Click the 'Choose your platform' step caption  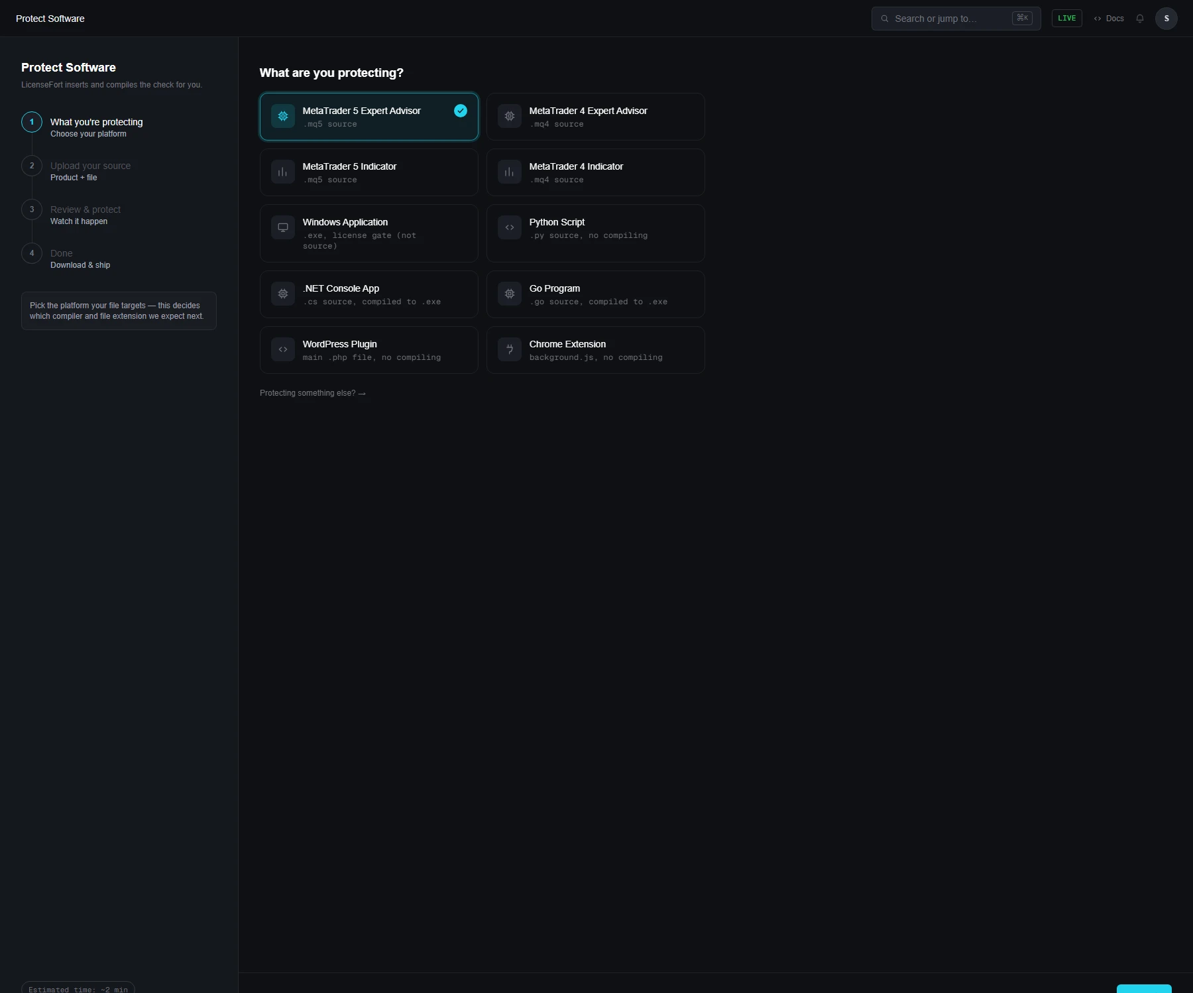pyautogui.click(x=88, y=134)
